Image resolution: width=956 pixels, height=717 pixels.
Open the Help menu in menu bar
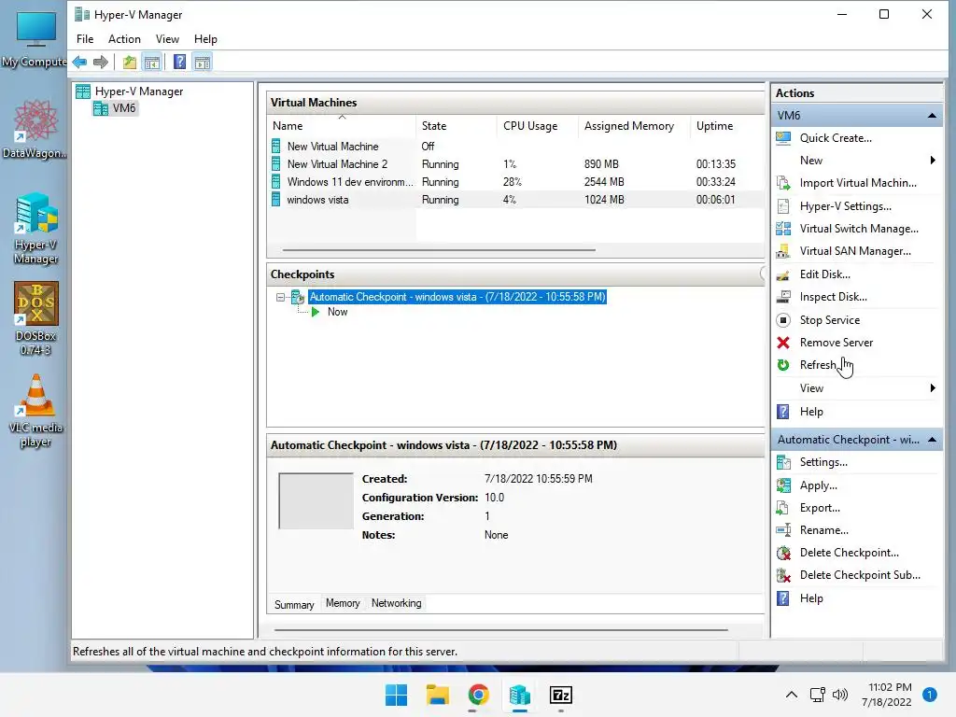pyautogui.click(x=205, y=39)
